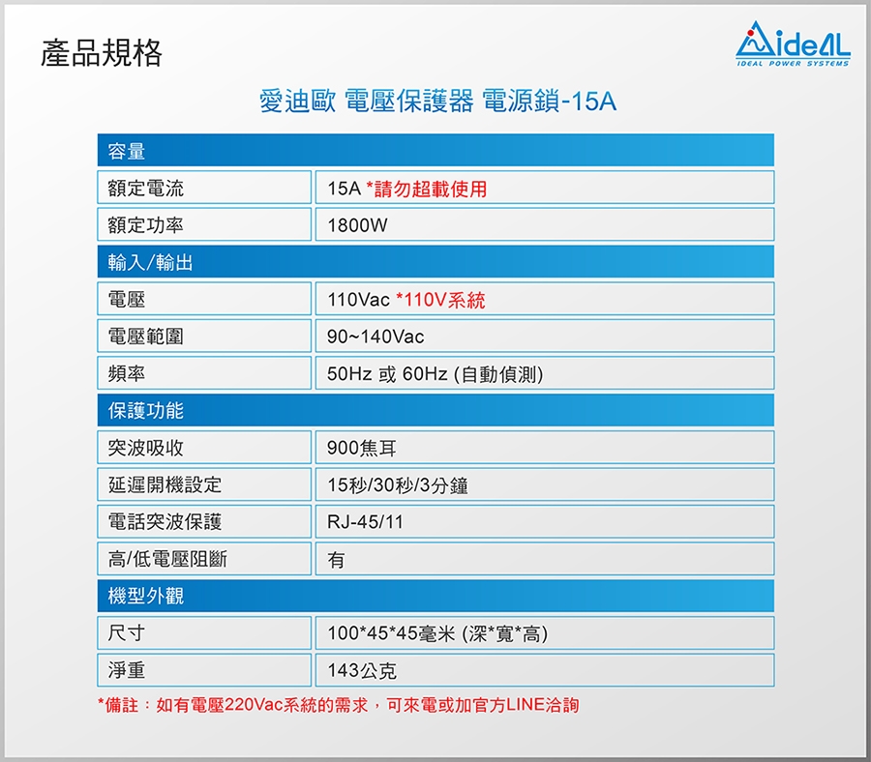Image resolution: width=871 pixels, height=762 pixels.
Task: Select the 15秒/30秒/3分鐘 delay setting value
Action: [398, 485]
